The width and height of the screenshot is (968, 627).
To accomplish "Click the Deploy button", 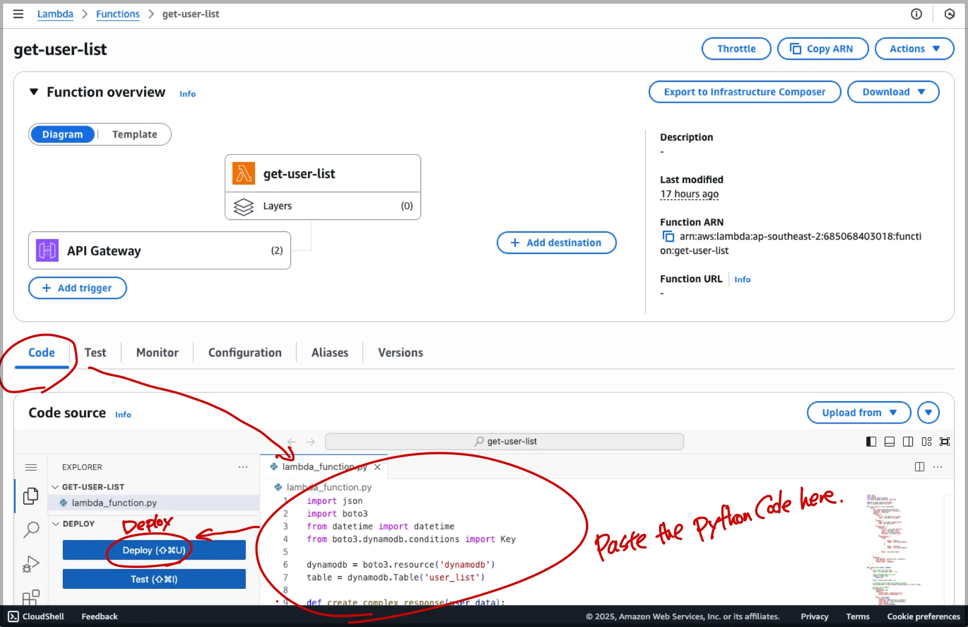I will [154, 550].
